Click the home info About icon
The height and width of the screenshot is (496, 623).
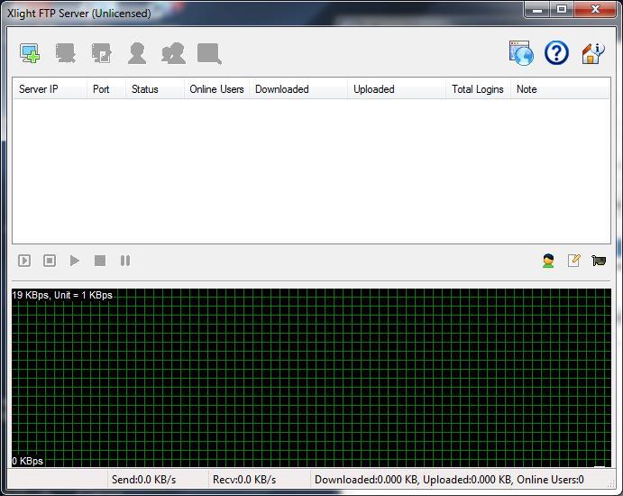(593, 53)
